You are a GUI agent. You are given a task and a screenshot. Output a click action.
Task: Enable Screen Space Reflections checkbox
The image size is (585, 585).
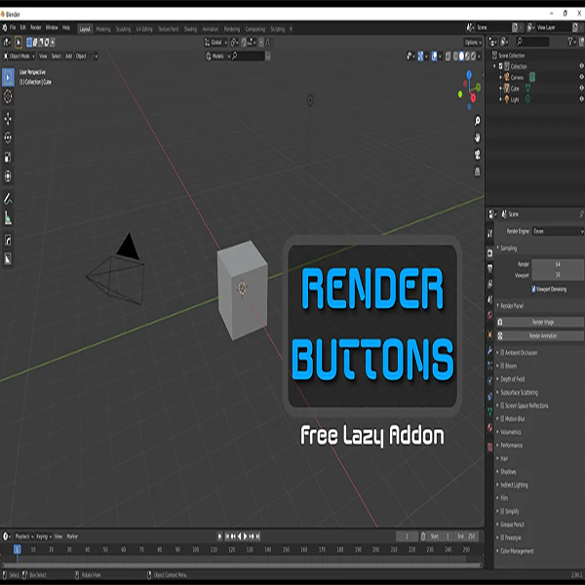tap(502, 406)
